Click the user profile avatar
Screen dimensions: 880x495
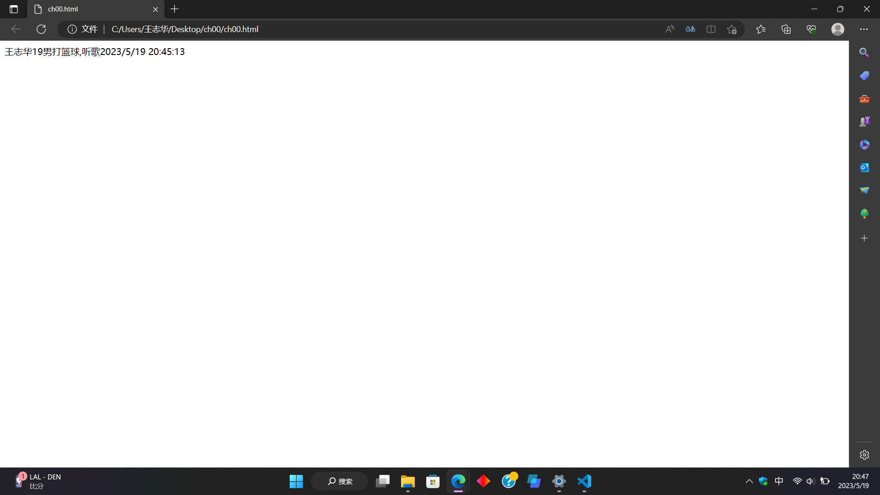[x=838, y=29]
